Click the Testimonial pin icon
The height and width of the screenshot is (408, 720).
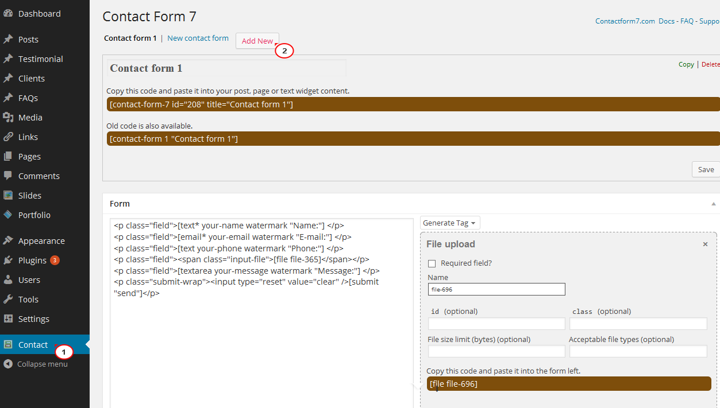8,59
